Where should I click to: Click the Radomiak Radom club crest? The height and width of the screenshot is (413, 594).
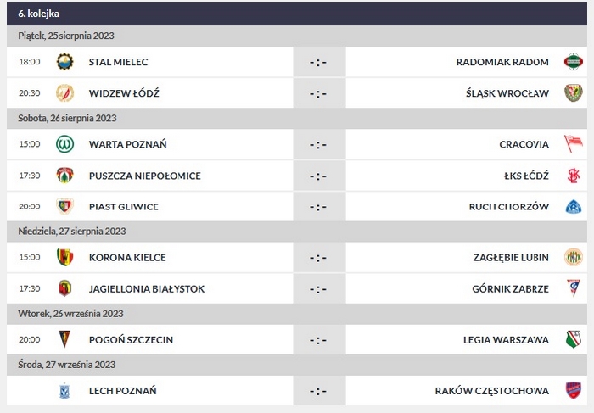tap(574, 62)
